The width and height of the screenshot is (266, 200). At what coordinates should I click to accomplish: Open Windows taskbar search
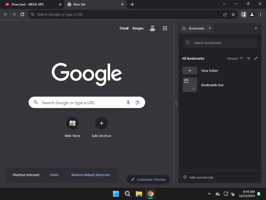pos(127,194)
